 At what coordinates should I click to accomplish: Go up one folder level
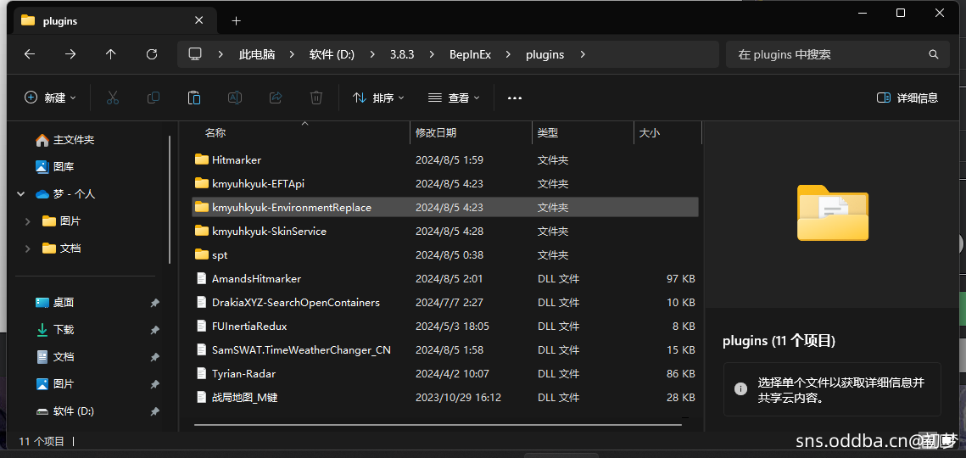click(x=111, y=54)
